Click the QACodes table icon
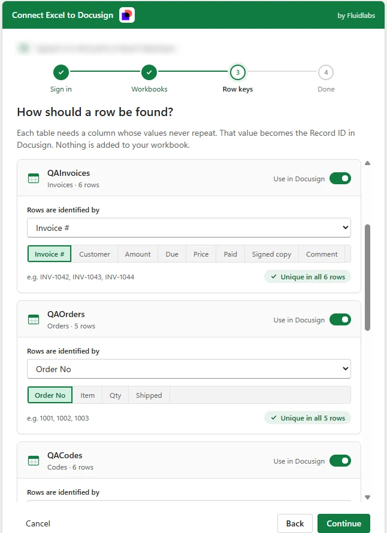Screen dimensions: 387x533 click(x=34, y=461)
